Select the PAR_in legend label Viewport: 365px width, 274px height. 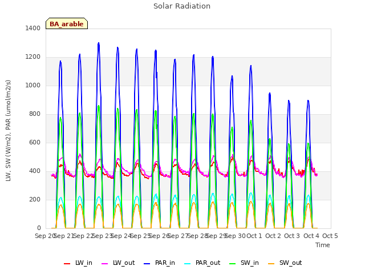tap(165, 263)
